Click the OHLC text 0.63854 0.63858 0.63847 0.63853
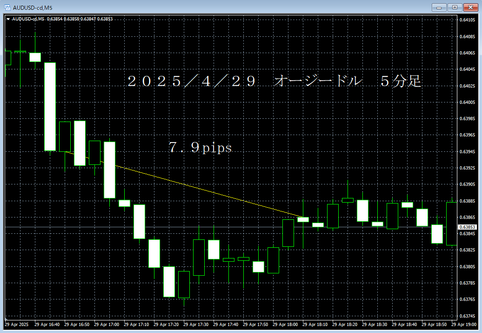The image size is (482, 333). [x=80, y=19]
